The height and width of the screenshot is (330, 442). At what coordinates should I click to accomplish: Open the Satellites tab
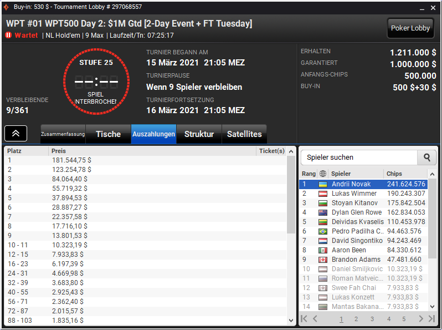click(244, 134)
